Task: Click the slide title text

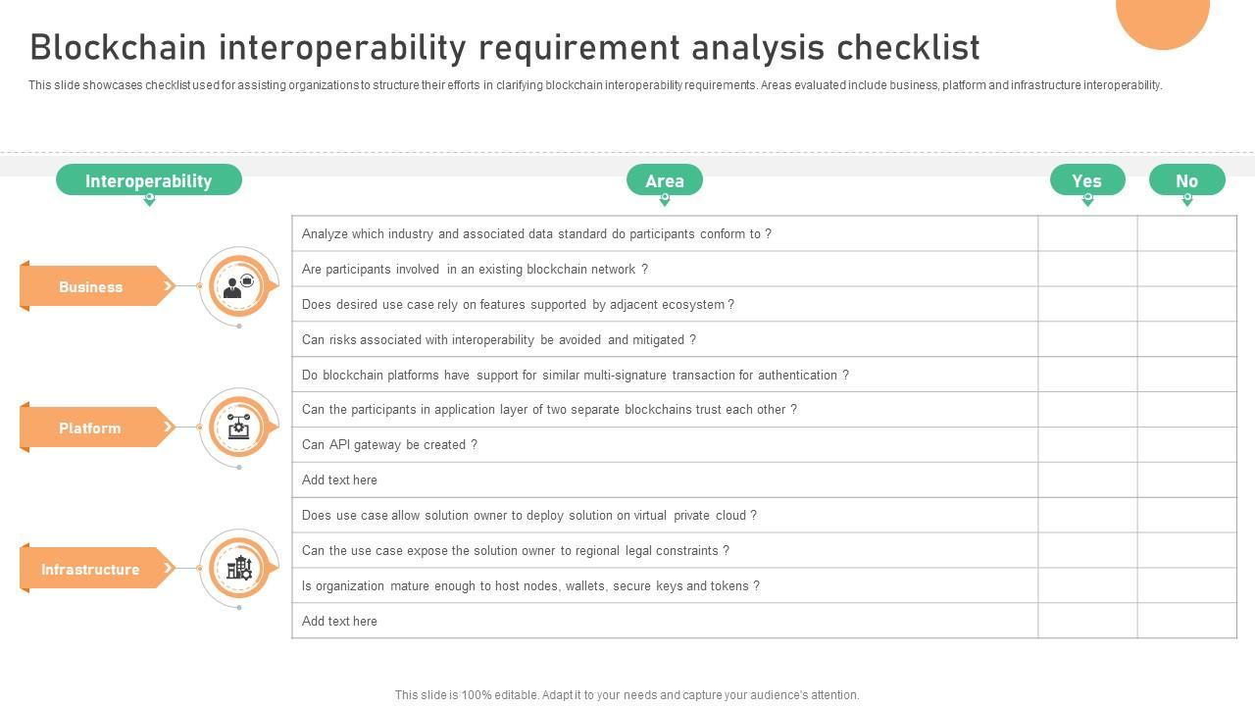Action: click(x=505, y=47)
